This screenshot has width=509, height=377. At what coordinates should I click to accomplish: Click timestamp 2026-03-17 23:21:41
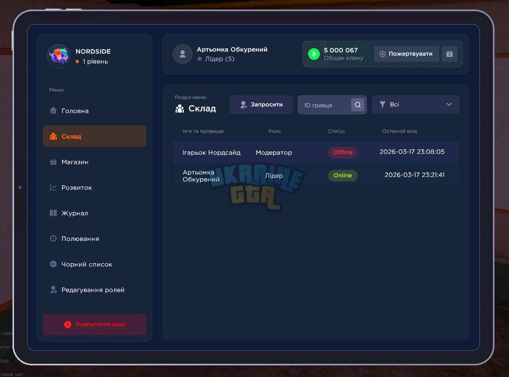(x=414, y=175)
